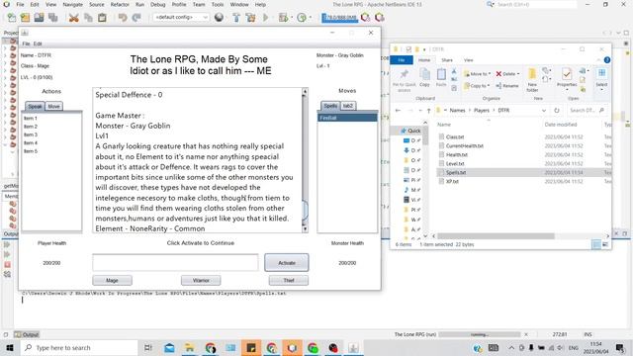This screenshot has width=633, height=356.
Task: Click the Explorer Up directory arrow
Action: (x=428, y=110)
